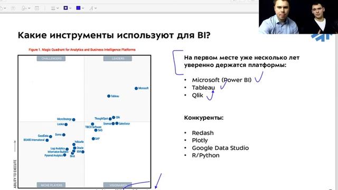
Task: Click the 'SAP' label in the chart
Action: [x=97, y=139]
